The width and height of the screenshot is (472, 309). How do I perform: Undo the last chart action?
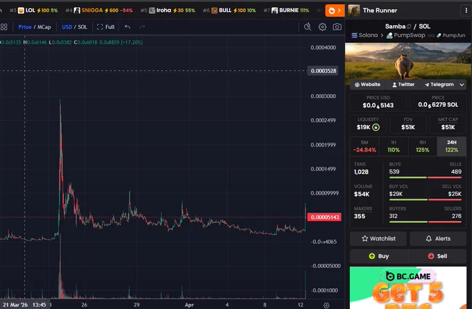[x=127, y=27]
